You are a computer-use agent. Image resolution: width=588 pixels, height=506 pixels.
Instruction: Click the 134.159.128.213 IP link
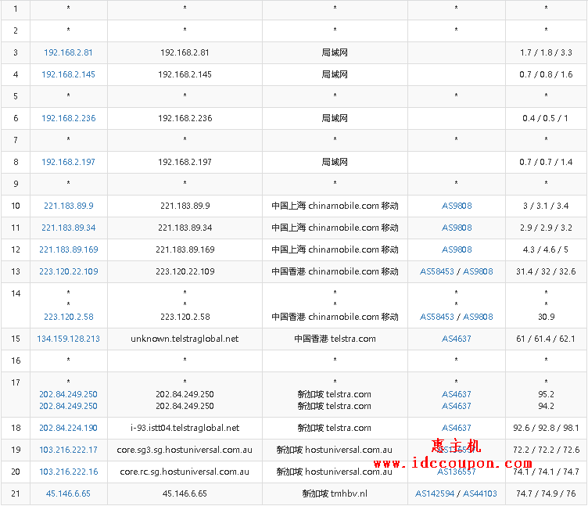coord(68,339)
